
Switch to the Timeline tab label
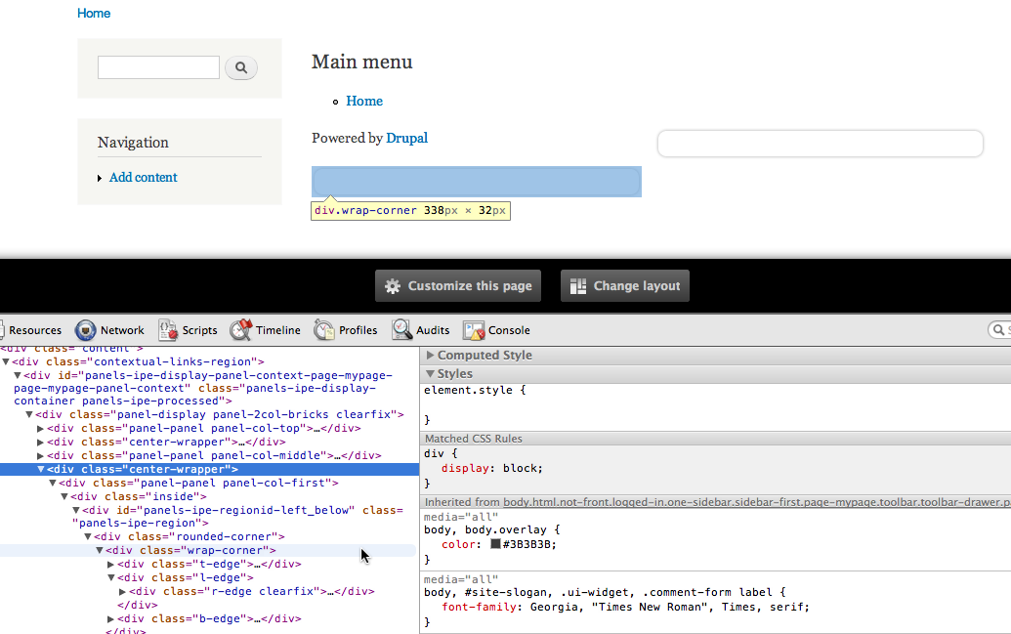(x=277, y=330)
